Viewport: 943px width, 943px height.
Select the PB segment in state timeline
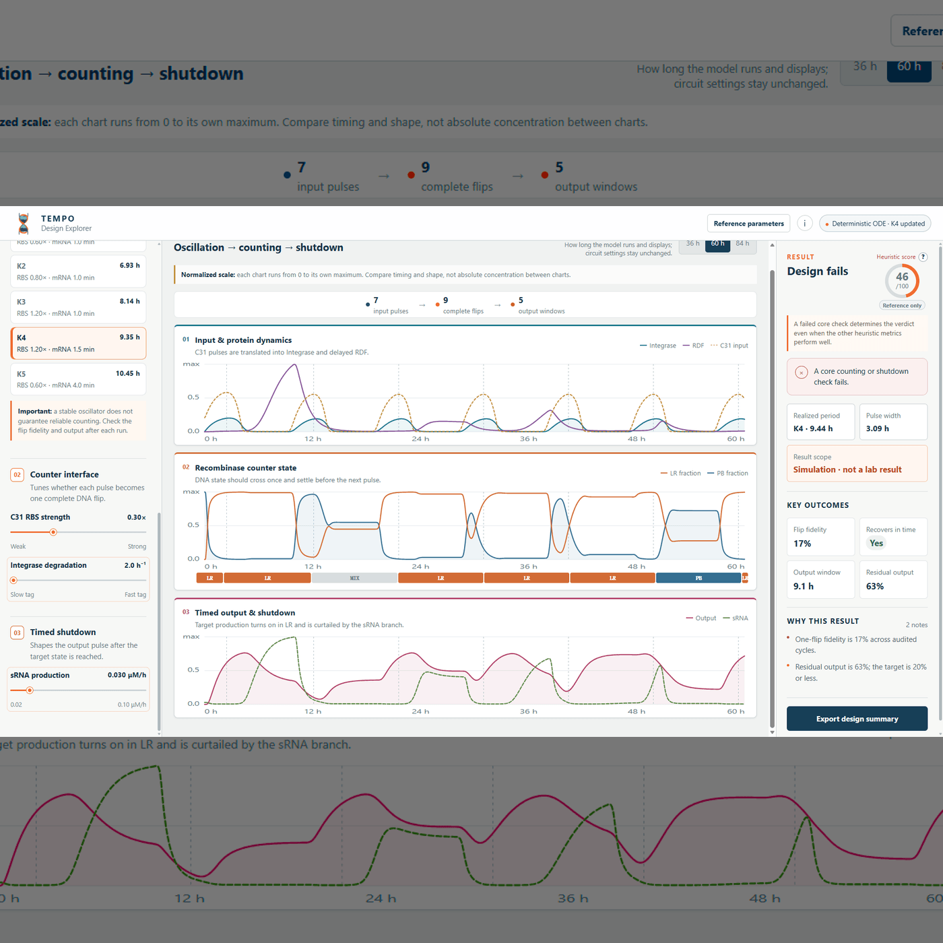tap(698, 578)
